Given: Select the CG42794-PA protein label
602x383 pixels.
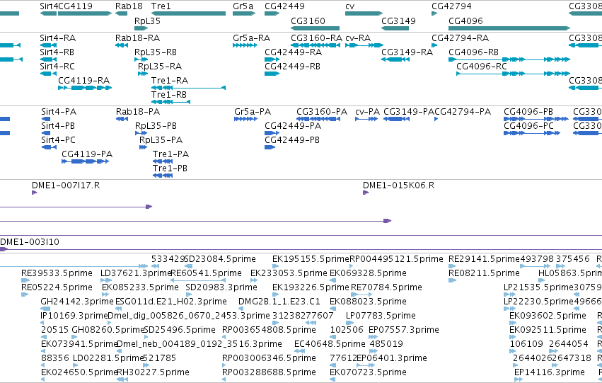Looking at the screenshot, I should 463,112.
